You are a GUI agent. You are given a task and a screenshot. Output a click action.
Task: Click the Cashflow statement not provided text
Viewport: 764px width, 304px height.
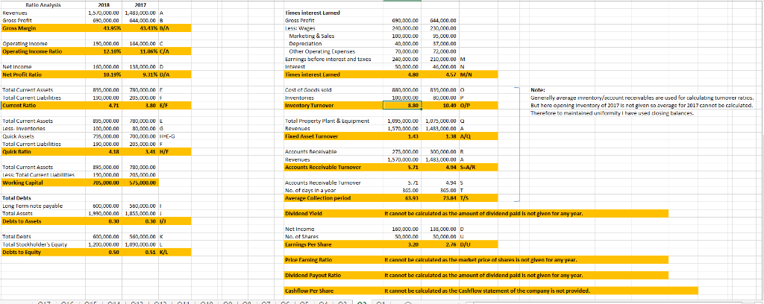pyautogui.click(x=487, y=291)
